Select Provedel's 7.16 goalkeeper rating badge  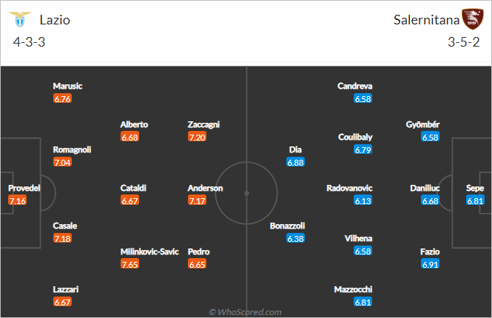tap(17, 200)
